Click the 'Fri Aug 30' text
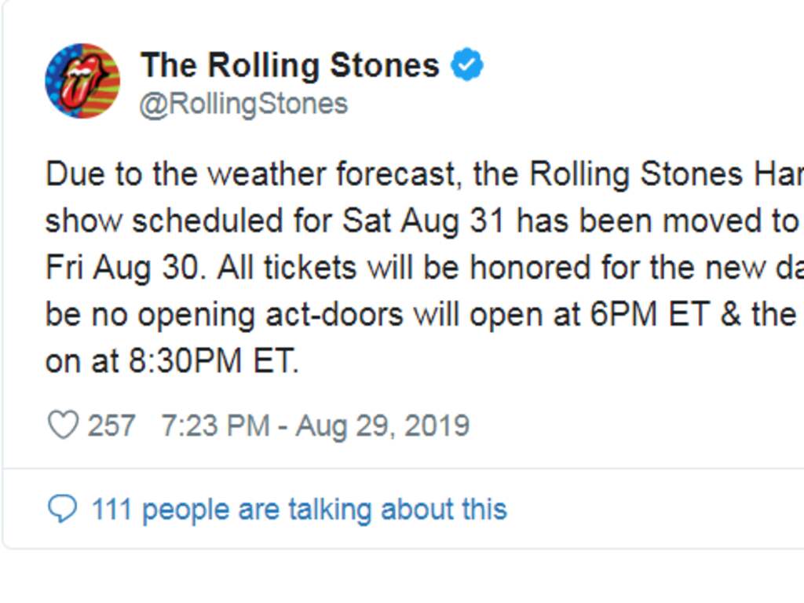804x603 pixels. click(122, 269)
